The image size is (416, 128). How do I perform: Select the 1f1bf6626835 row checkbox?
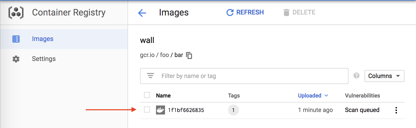tap(147, 110)
